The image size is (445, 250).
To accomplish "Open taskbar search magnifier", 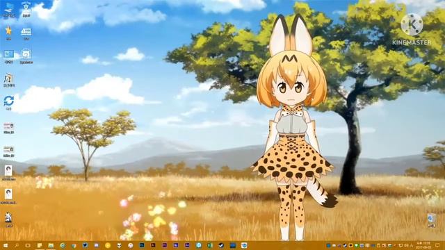I will [17, 245].
